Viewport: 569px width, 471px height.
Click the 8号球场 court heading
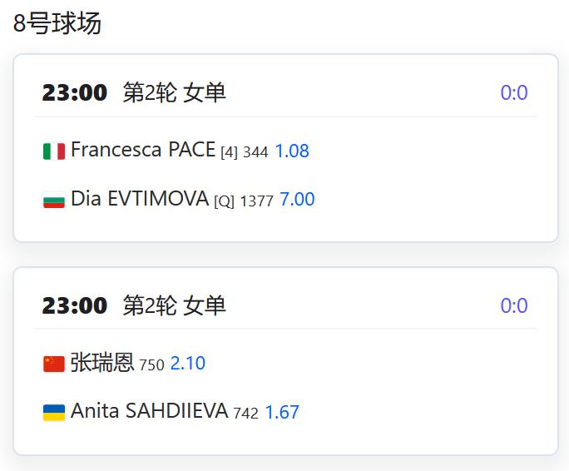tap(57, 23)
